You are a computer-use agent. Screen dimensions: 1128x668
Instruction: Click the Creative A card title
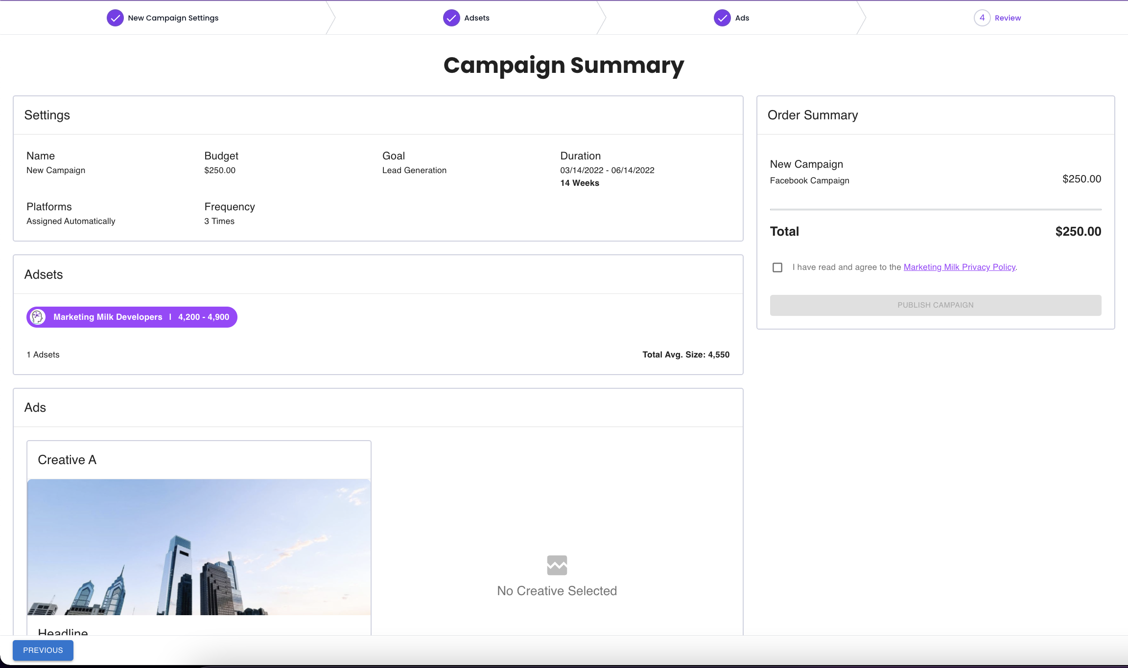(67, 460)
